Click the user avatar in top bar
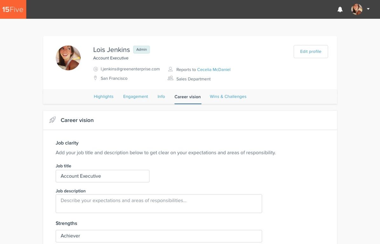380x244 pixels. (356, 10)
